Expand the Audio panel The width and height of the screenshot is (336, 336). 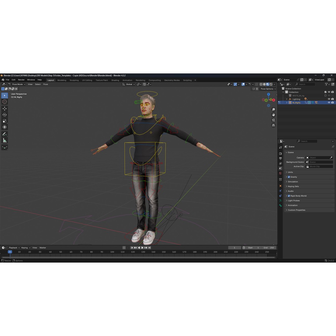[x=309, y=191]
